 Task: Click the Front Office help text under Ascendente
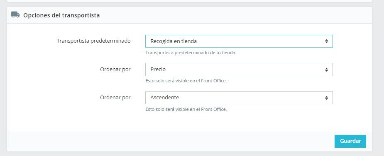click(186, 109)
